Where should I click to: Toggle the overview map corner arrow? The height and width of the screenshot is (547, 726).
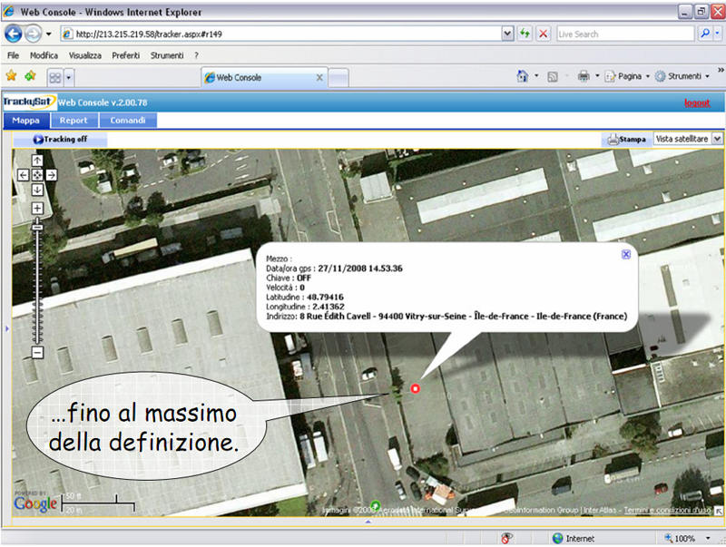coord(718,511)
